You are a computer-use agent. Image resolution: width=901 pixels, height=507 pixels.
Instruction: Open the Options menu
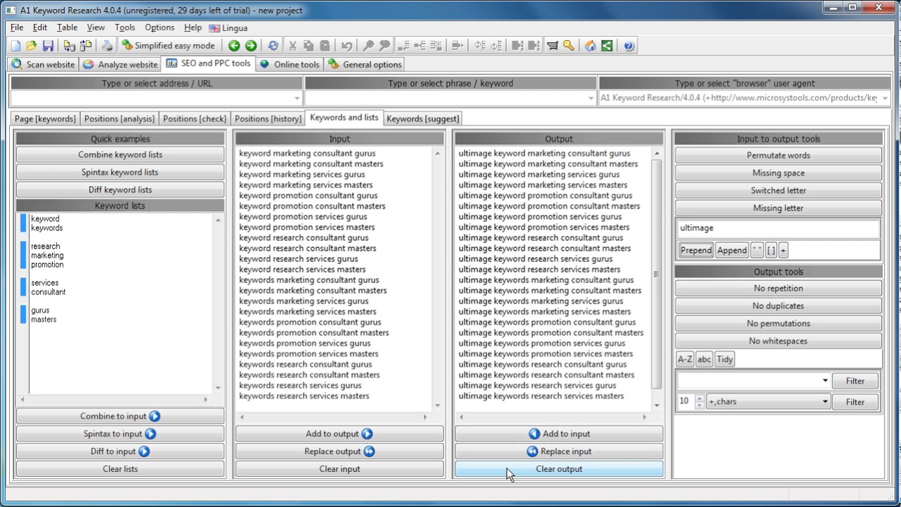point(160,27)
